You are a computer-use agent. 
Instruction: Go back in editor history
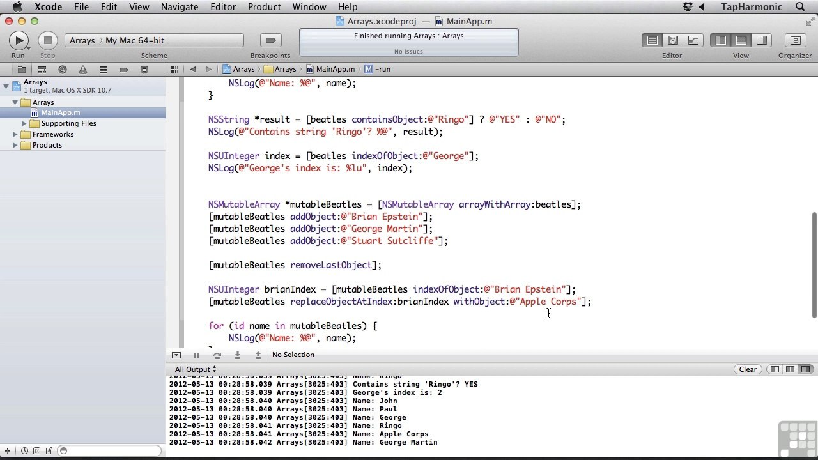(192, 69)
